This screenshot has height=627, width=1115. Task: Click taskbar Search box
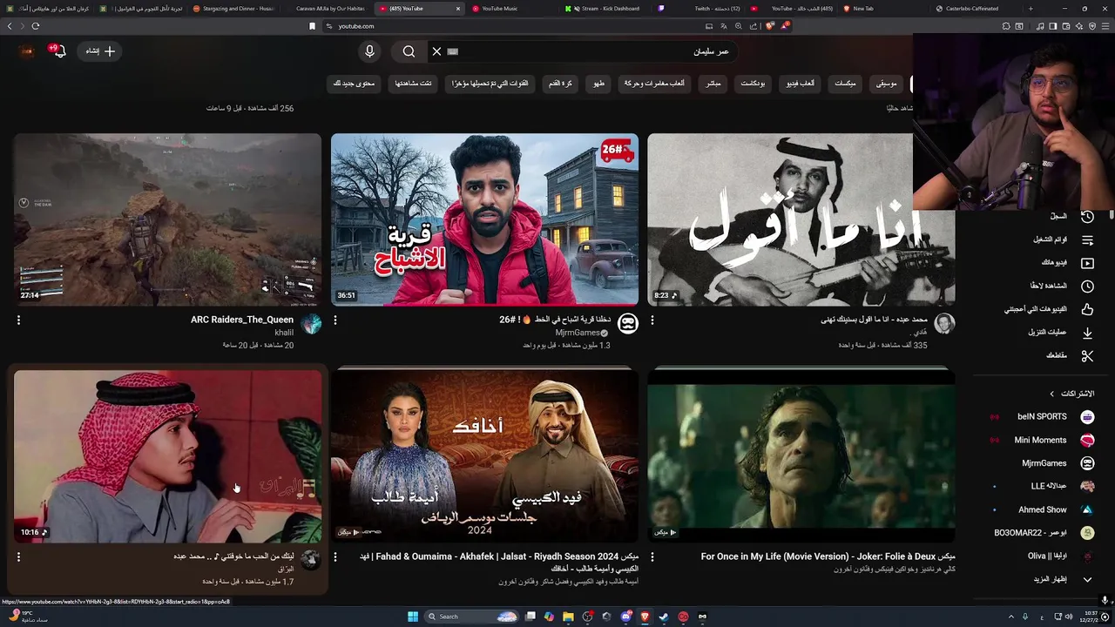click(x=470, y=617)
